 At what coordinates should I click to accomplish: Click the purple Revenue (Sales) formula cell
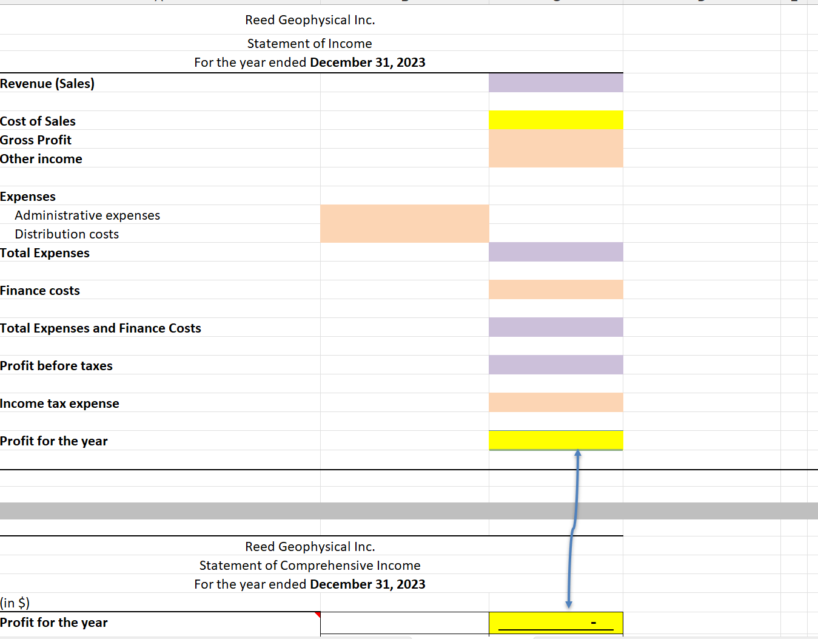pos(555,82)
